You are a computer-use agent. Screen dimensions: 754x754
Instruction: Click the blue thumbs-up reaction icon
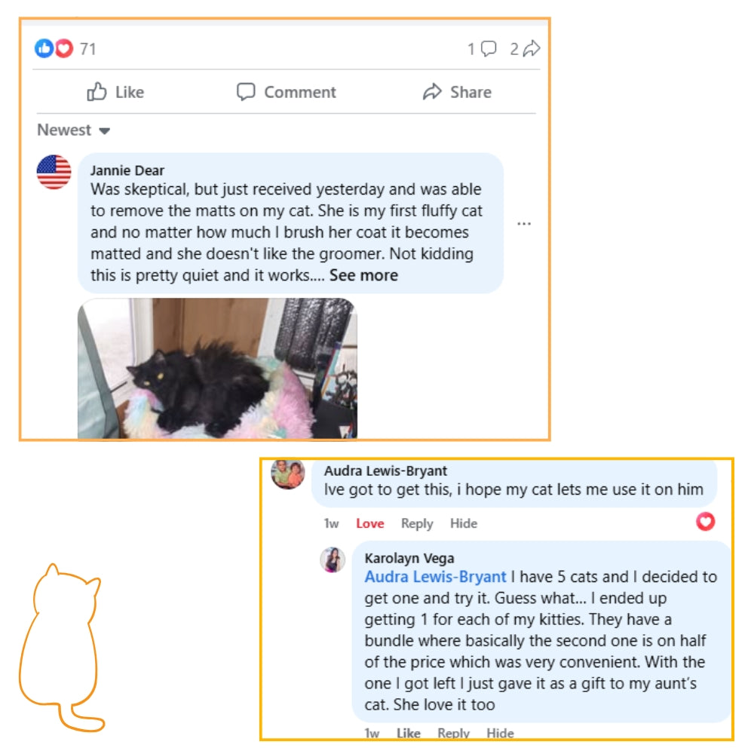44,48
